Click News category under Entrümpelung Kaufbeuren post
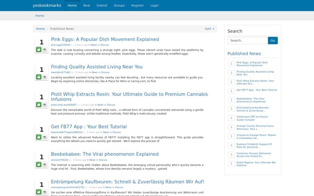Screen dimensions: 314x196 (x=108, y=187)
